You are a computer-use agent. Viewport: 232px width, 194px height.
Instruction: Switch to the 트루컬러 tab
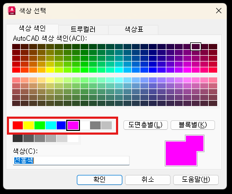83,30
